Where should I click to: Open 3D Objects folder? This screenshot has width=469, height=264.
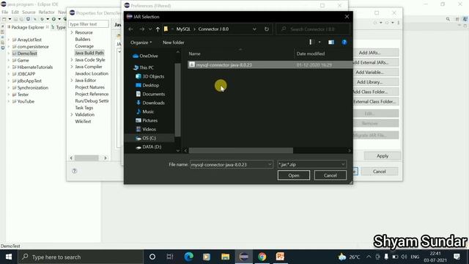(x=149, y=76)
